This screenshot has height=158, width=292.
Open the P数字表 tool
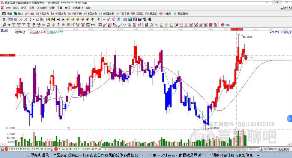(x=75, y=14)
